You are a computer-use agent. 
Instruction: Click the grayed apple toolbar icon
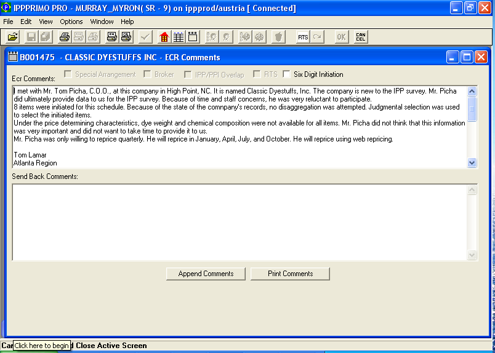pyautogui.click(x=278, y=37)
